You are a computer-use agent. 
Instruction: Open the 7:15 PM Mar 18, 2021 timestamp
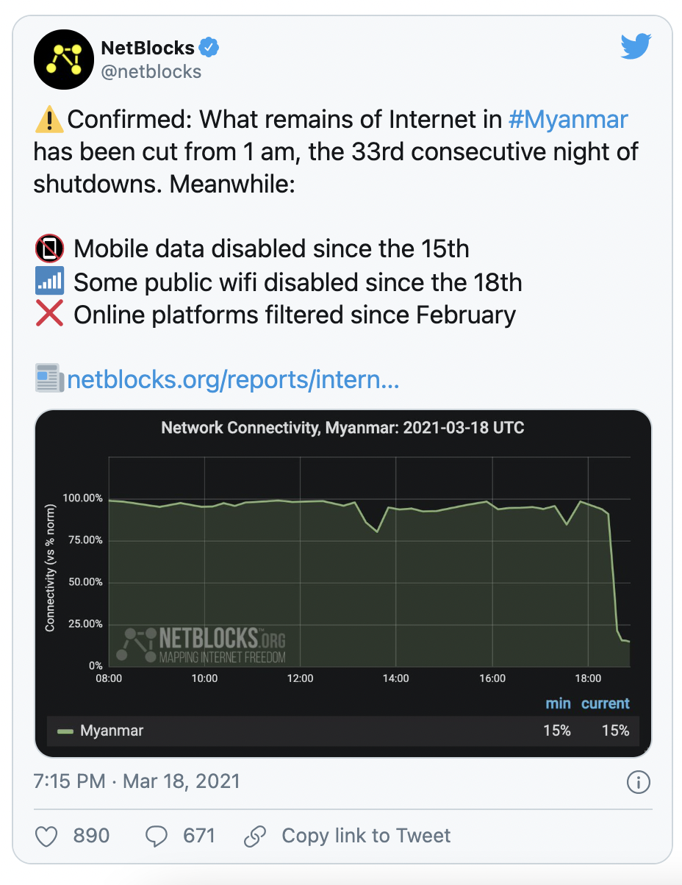point(137,781)
